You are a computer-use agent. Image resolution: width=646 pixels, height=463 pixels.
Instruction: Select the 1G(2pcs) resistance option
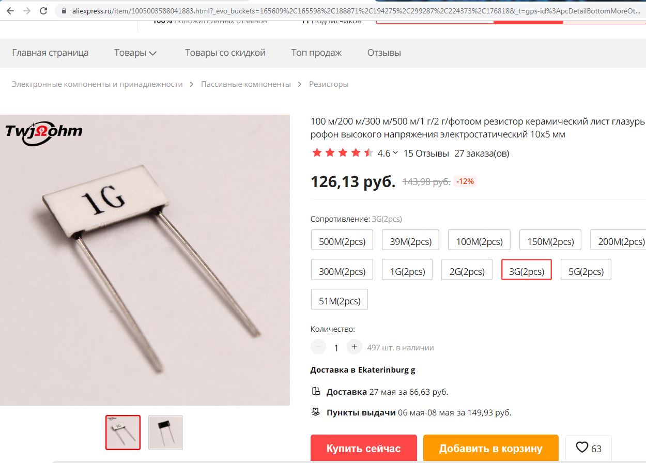click(x=408, y=270)
